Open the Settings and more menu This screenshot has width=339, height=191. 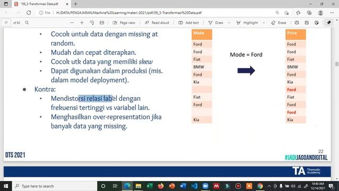(332, 13)
